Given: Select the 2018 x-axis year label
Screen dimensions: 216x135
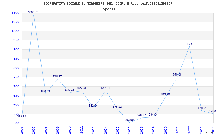Looking at the screenshot, I should pos(141,130).
